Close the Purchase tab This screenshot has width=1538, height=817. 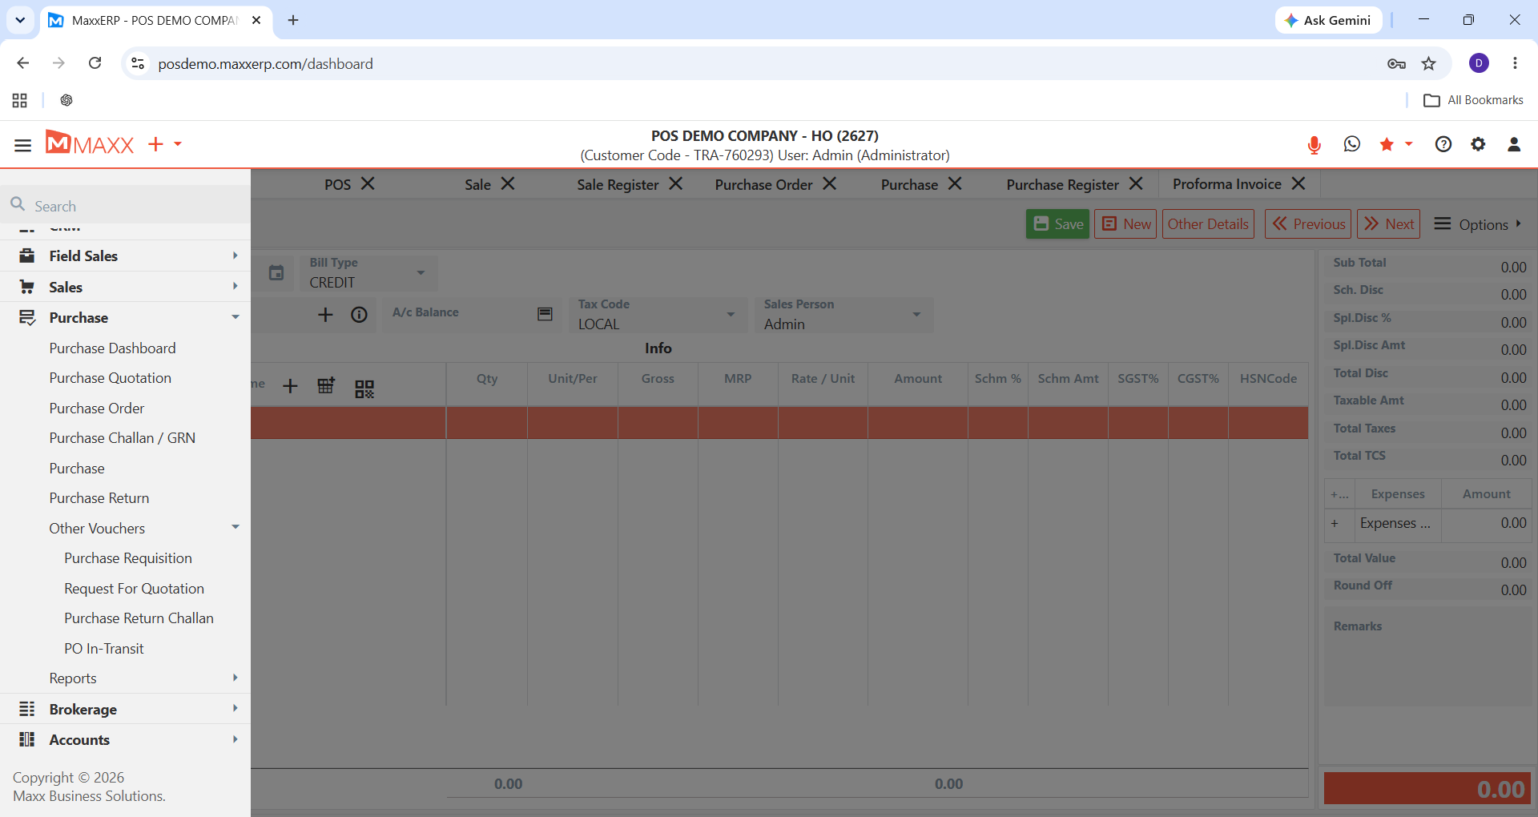pyautogui.click(x=955, y=183)
